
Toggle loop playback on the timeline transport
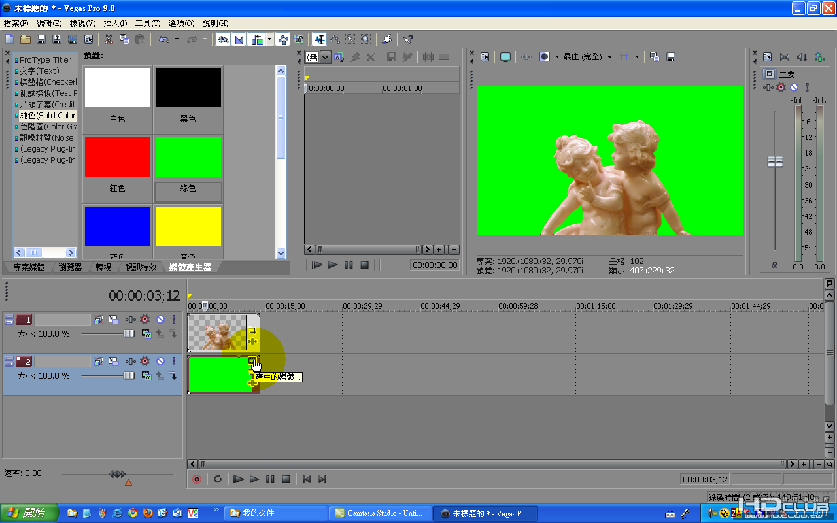click(218, 479)
